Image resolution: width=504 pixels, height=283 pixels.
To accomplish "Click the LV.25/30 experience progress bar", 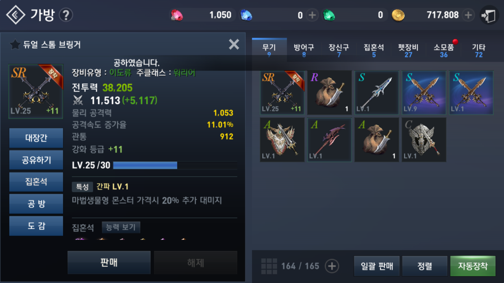I will [x=175, y=165].
